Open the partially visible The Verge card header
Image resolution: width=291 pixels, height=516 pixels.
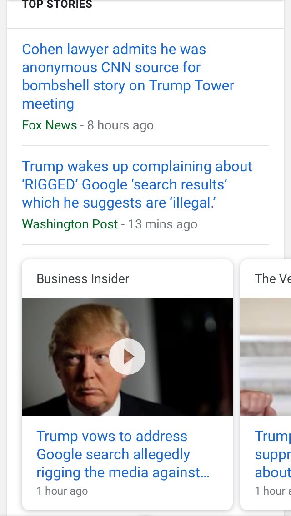click(x=272, y=279)
